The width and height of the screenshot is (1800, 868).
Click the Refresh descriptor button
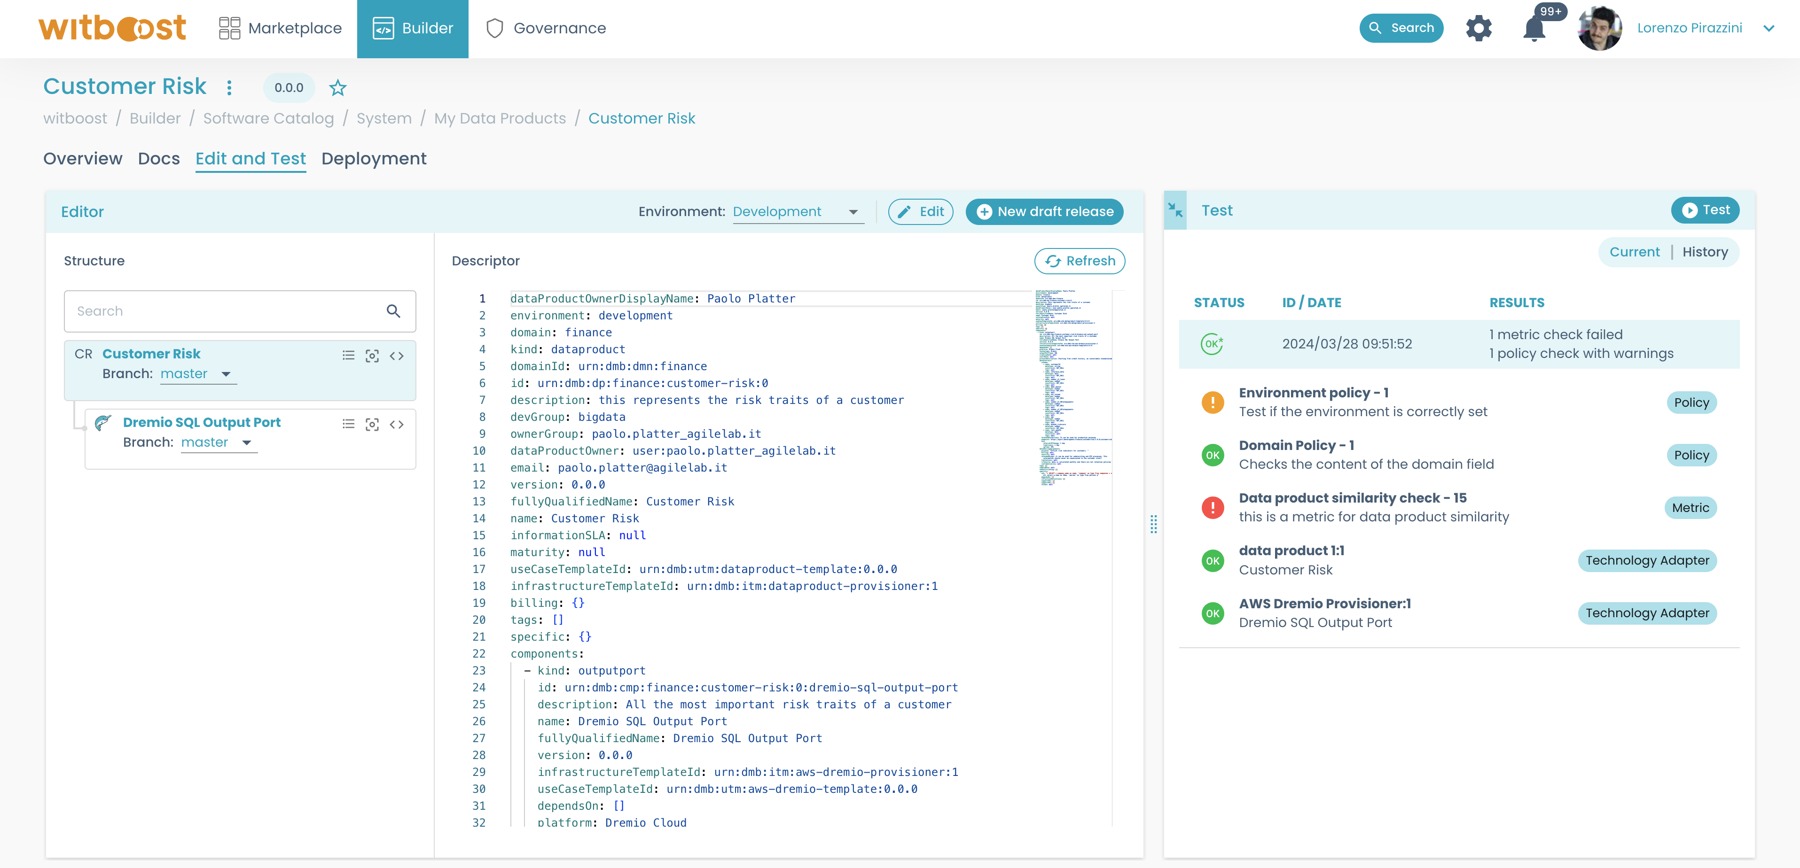point(1079,260)
